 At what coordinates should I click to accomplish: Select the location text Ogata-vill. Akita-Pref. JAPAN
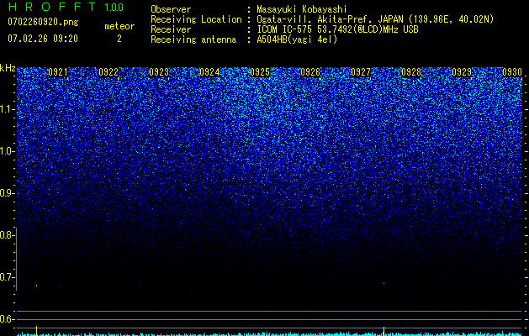tap(330, 19)
